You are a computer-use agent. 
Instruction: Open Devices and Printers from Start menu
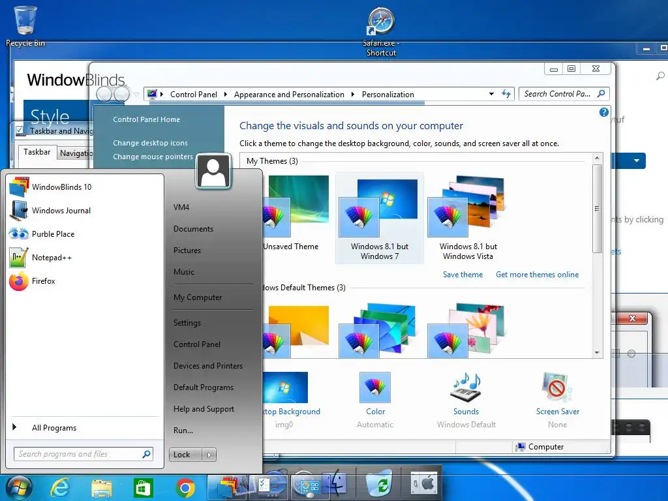pyautogui.click(x=208, y=365)
